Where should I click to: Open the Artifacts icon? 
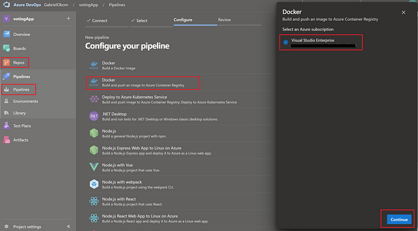(x=7, y=140)
